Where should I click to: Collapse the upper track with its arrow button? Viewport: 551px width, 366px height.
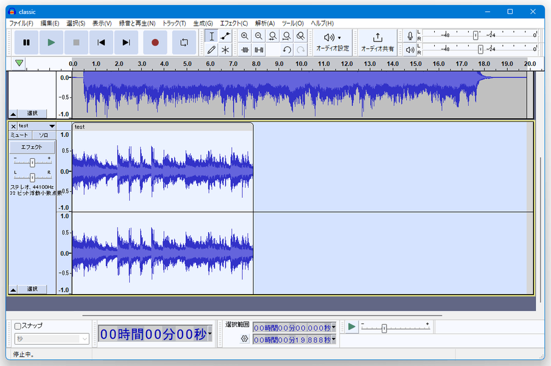click(13, 114)
